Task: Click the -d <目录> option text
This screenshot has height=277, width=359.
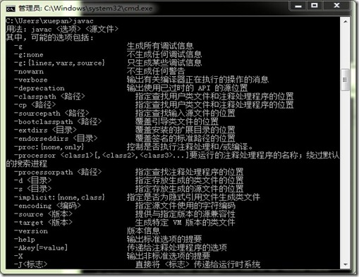Action: pos(33,180)
